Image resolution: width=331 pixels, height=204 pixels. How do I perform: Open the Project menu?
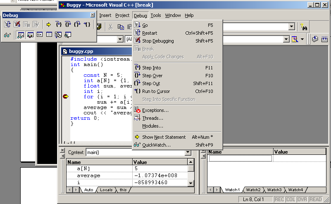(122, 15)
